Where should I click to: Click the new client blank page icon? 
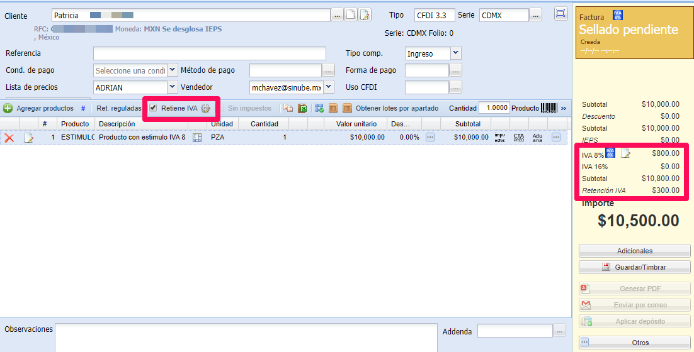pyautogui.click(x=351, y=15)
